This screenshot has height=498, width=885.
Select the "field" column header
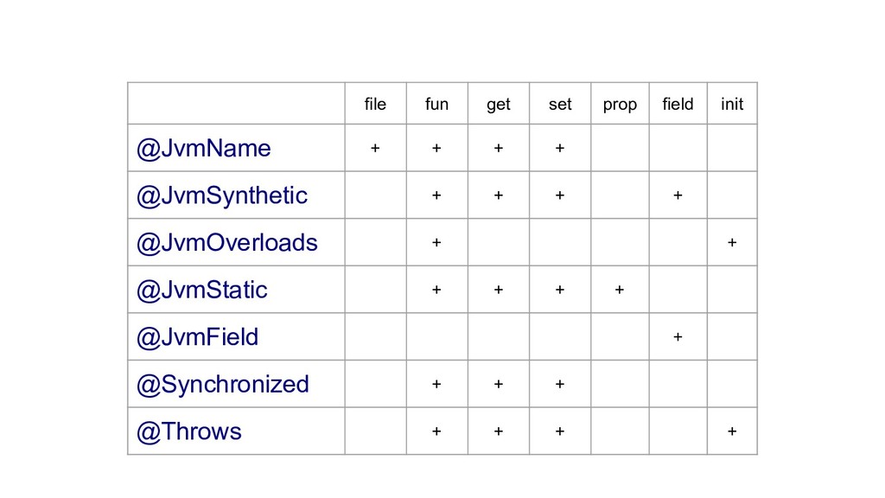pyautogui.click(x=678, y=105)
